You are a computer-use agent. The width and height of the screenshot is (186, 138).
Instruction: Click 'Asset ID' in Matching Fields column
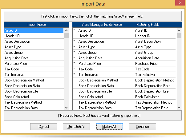point(141,30)
